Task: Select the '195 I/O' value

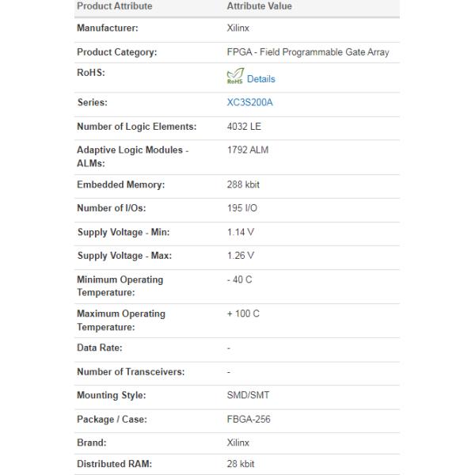Action: point(242,208)
